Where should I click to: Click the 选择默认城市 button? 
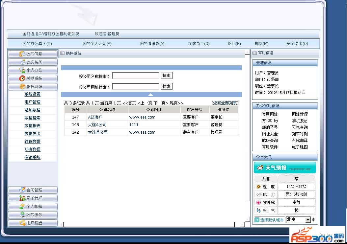[x=269, y=220]
